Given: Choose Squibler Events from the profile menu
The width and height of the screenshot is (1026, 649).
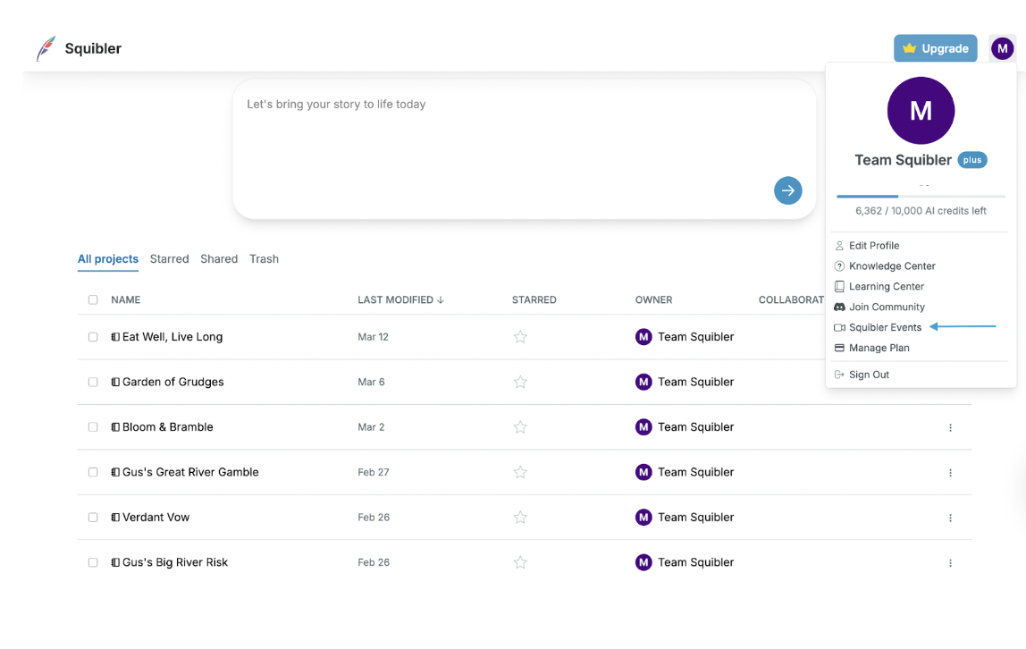Looking at the screenshot, I should (885, 327).
